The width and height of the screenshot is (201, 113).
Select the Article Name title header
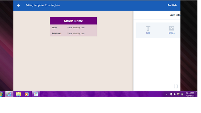tap(73, 21)
